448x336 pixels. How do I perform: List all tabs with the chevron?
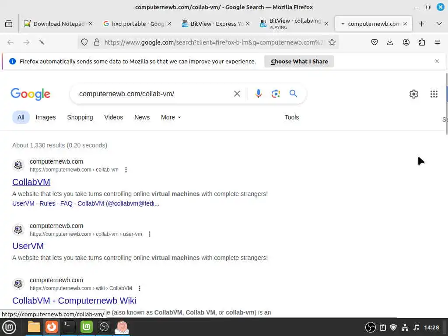pos(439,24)
